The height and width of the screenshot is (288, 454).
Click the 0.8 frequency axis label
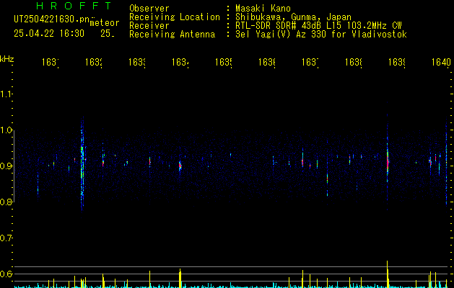click(x=6, y=202)
